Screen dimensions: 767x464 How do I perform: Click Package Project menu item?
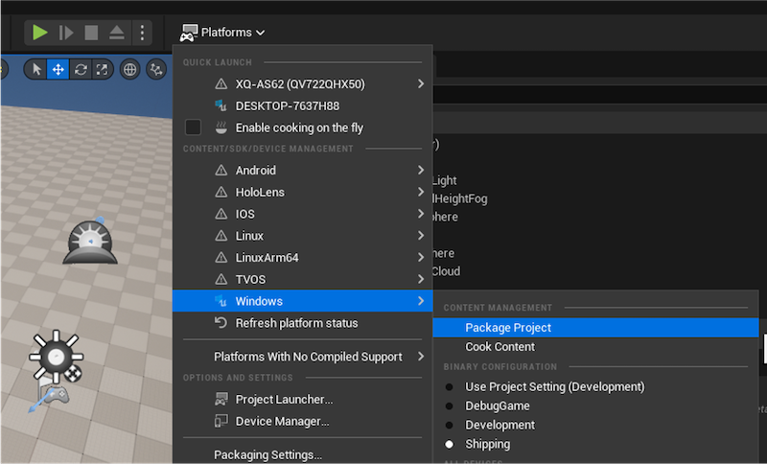(507, 328)
